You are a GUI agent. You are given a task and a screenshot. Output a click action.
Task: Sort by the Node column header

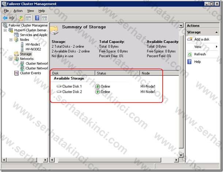point(159,73)
